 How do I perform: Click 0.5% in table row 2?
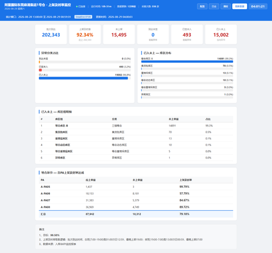coord(208,132)
